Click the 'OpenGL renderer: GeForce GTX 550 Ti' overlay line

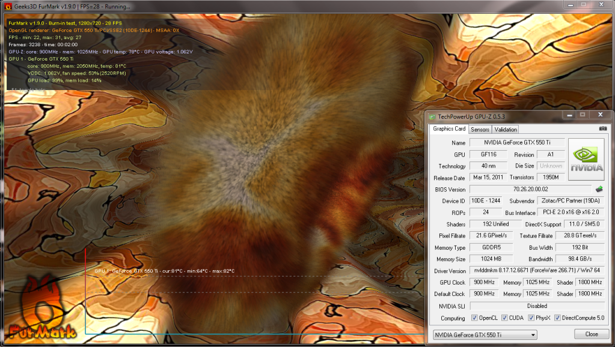click(94, 30)
